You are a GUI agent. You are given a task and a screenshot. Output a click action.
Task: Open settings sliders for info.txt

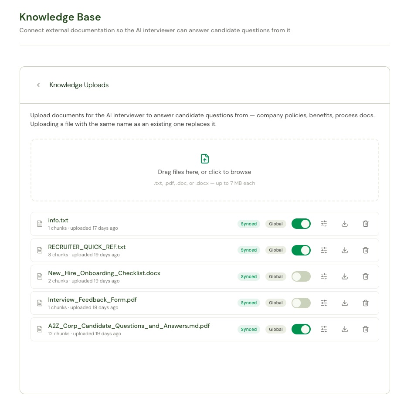(x=324, y=224)
